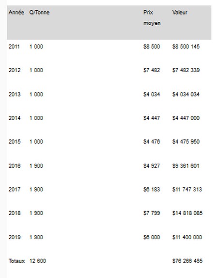This screenshot has width=218, height=278.
Task: Click the 2012 average price $7 482
Action: 152,70
